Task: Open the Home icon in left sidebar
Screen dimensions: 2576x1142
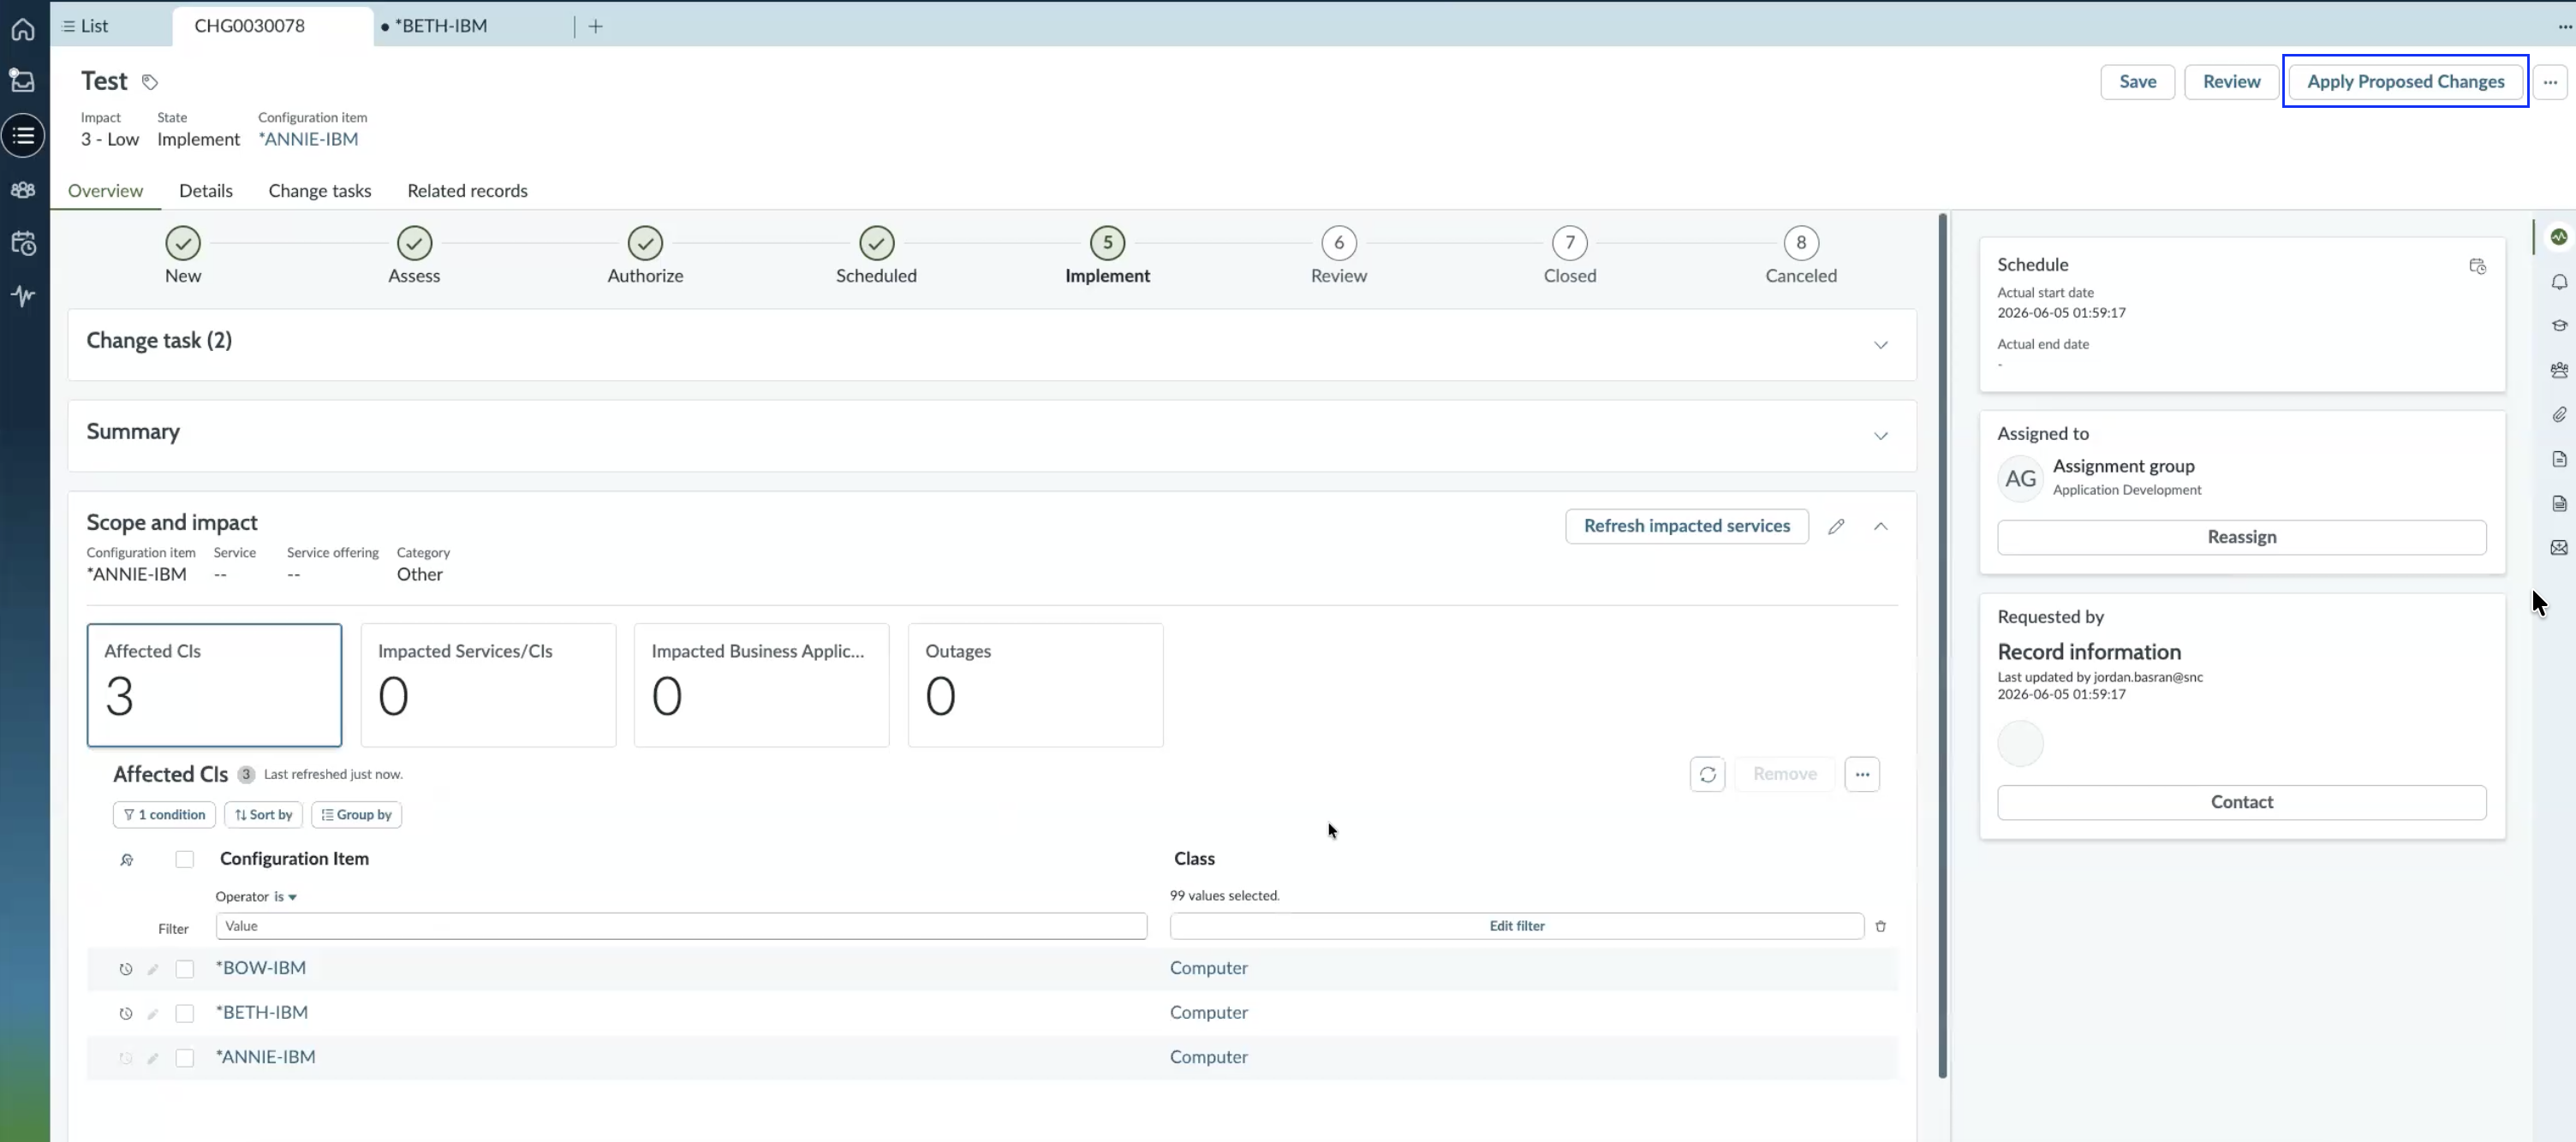Action: (23, 29)
